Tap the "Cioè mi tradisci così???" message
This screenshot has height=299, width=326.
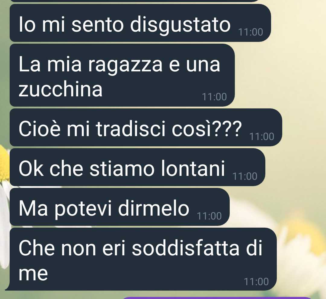click(x=146, y=127)
